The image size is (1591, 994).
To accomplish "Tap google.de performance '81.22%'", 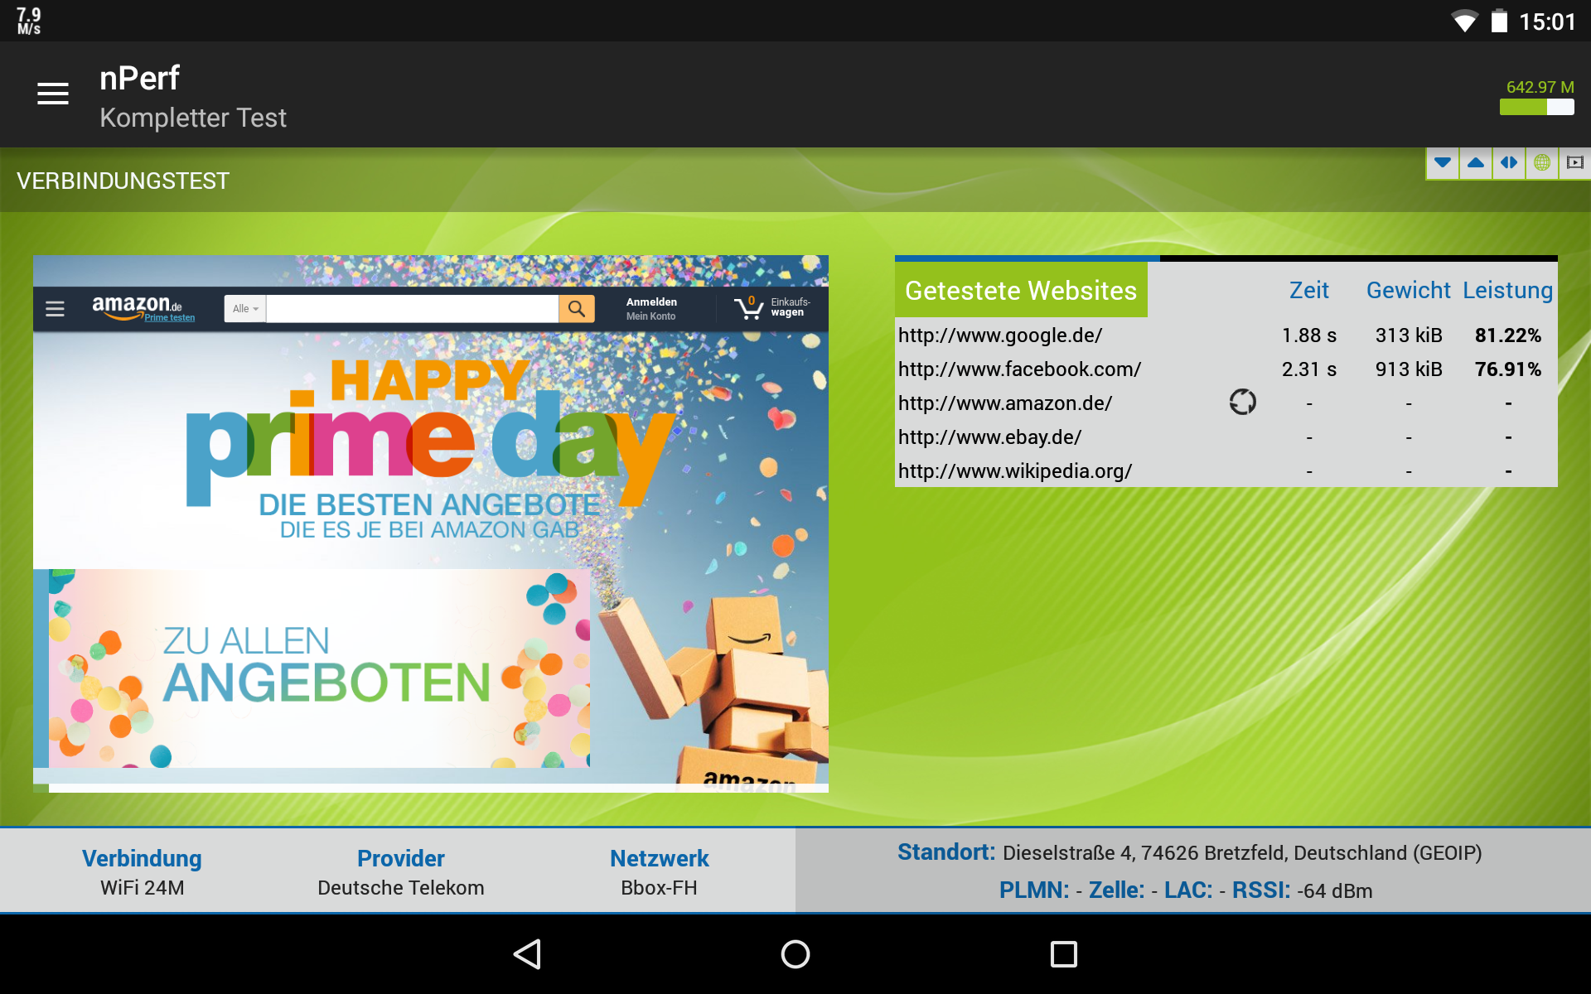I will [1508, 335].
